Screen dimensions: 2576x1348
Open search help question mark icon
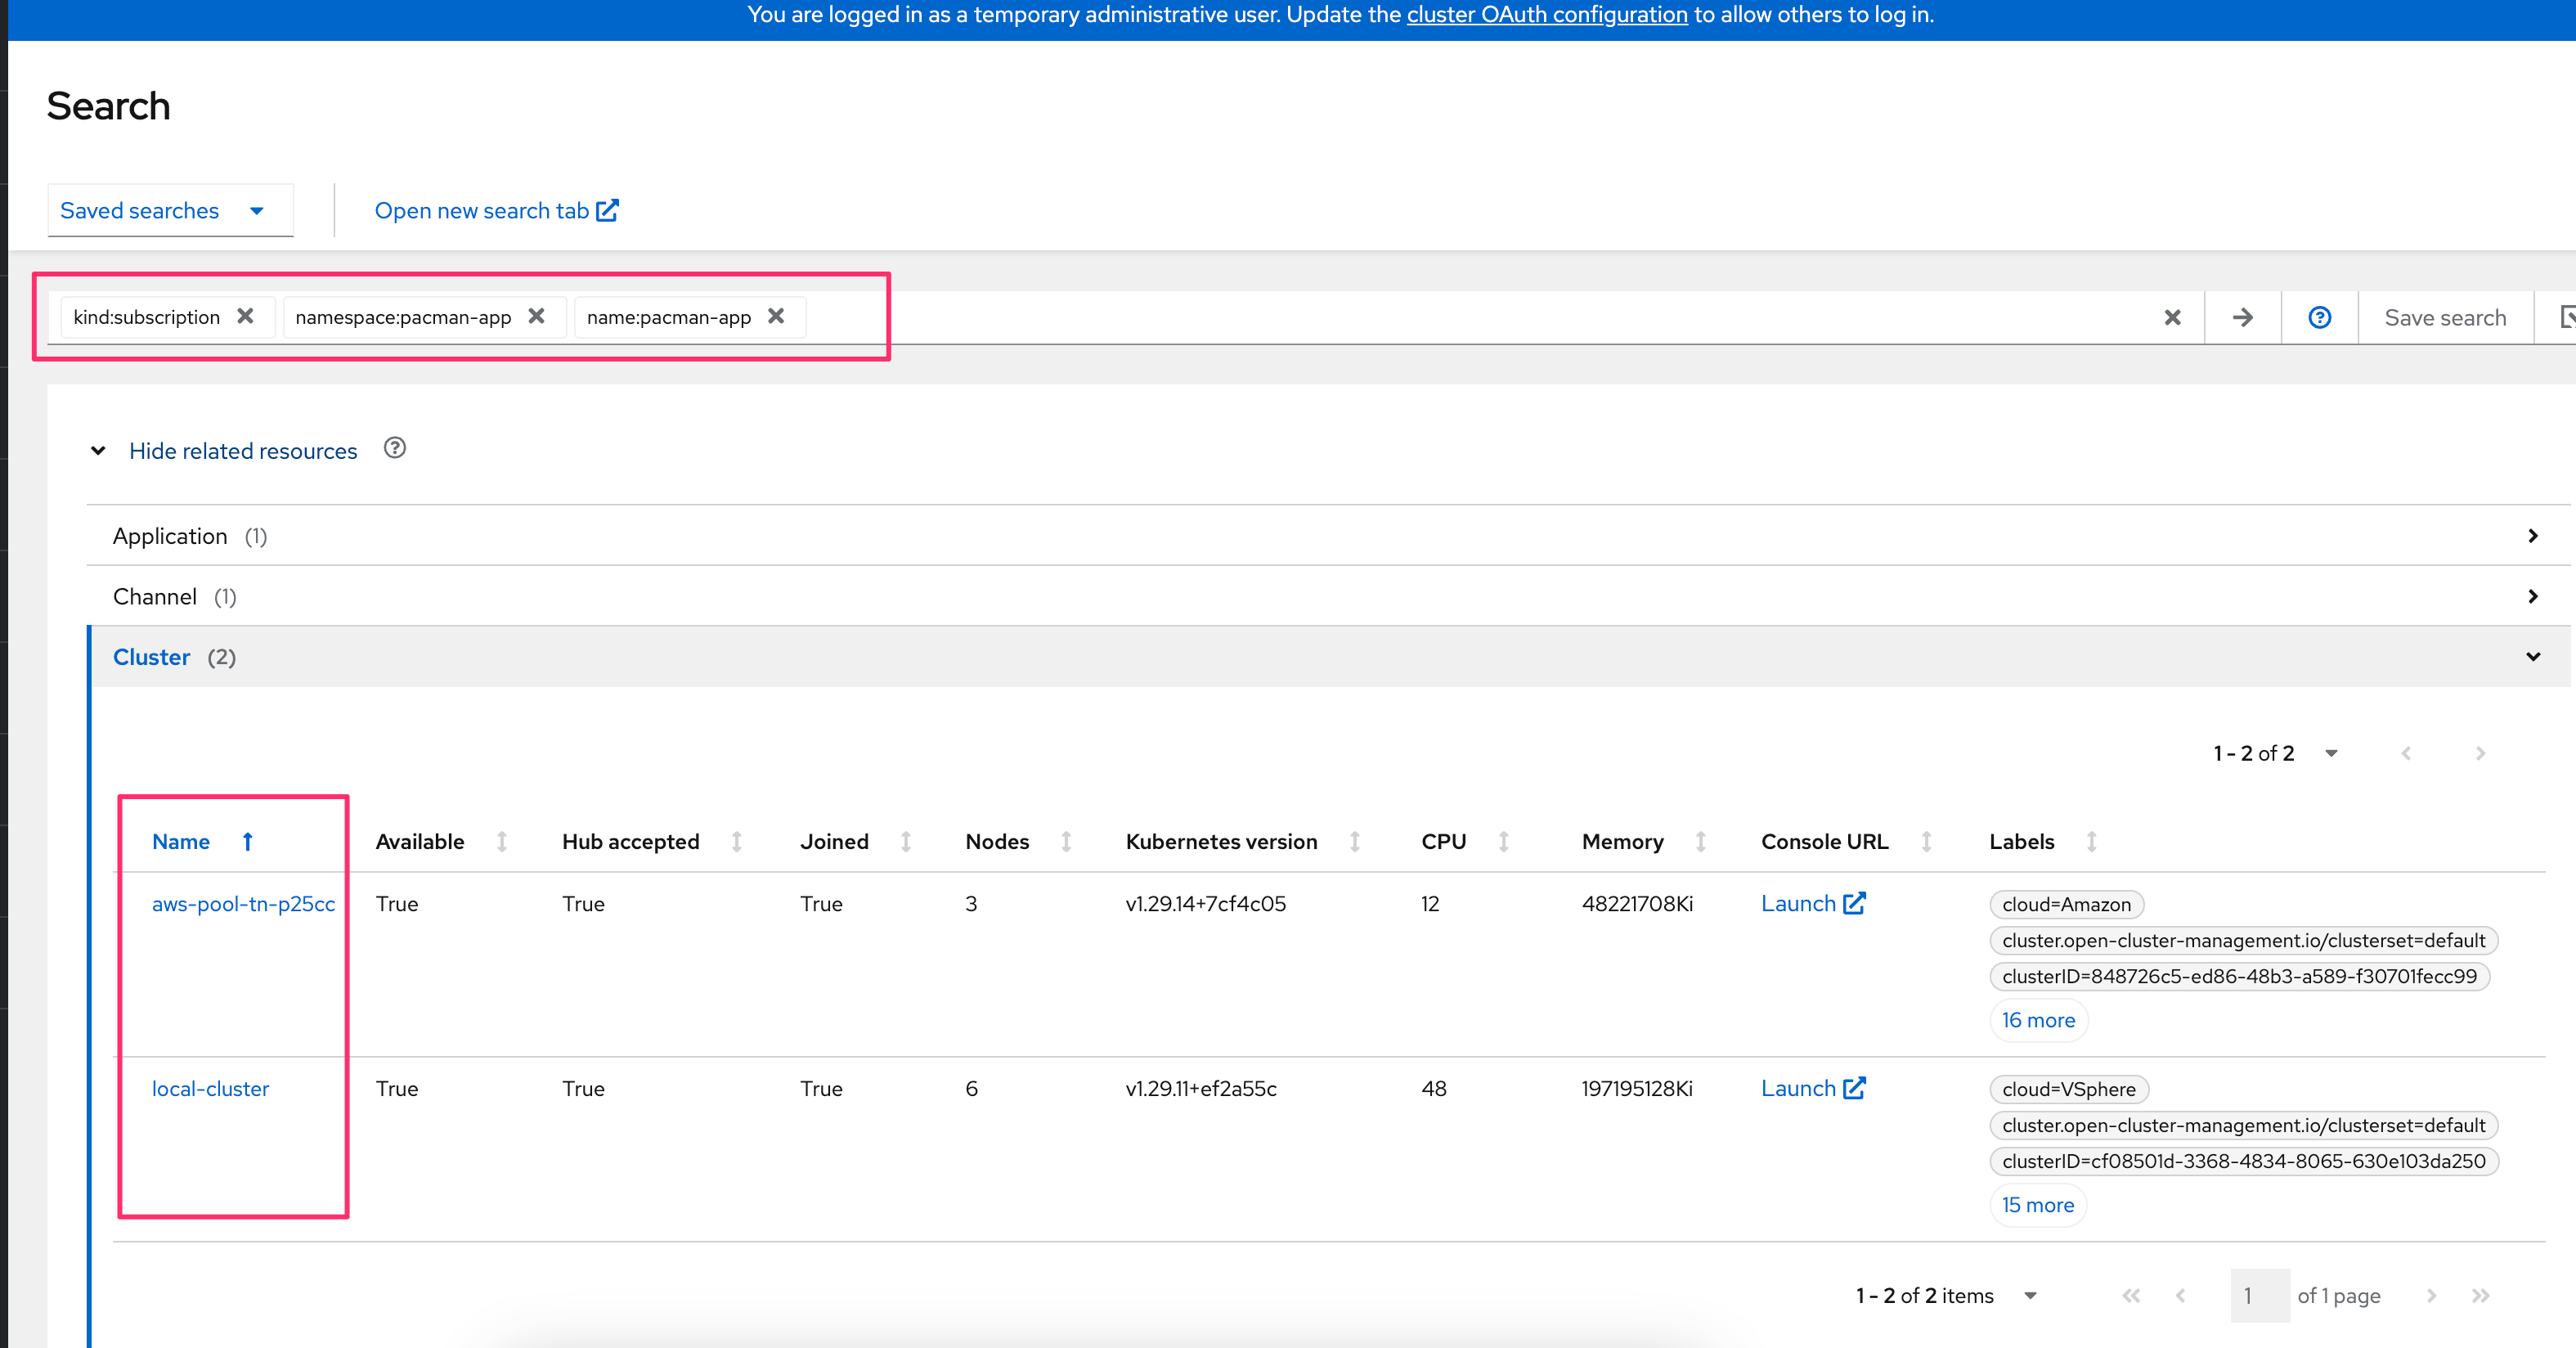coord(2319,318)
